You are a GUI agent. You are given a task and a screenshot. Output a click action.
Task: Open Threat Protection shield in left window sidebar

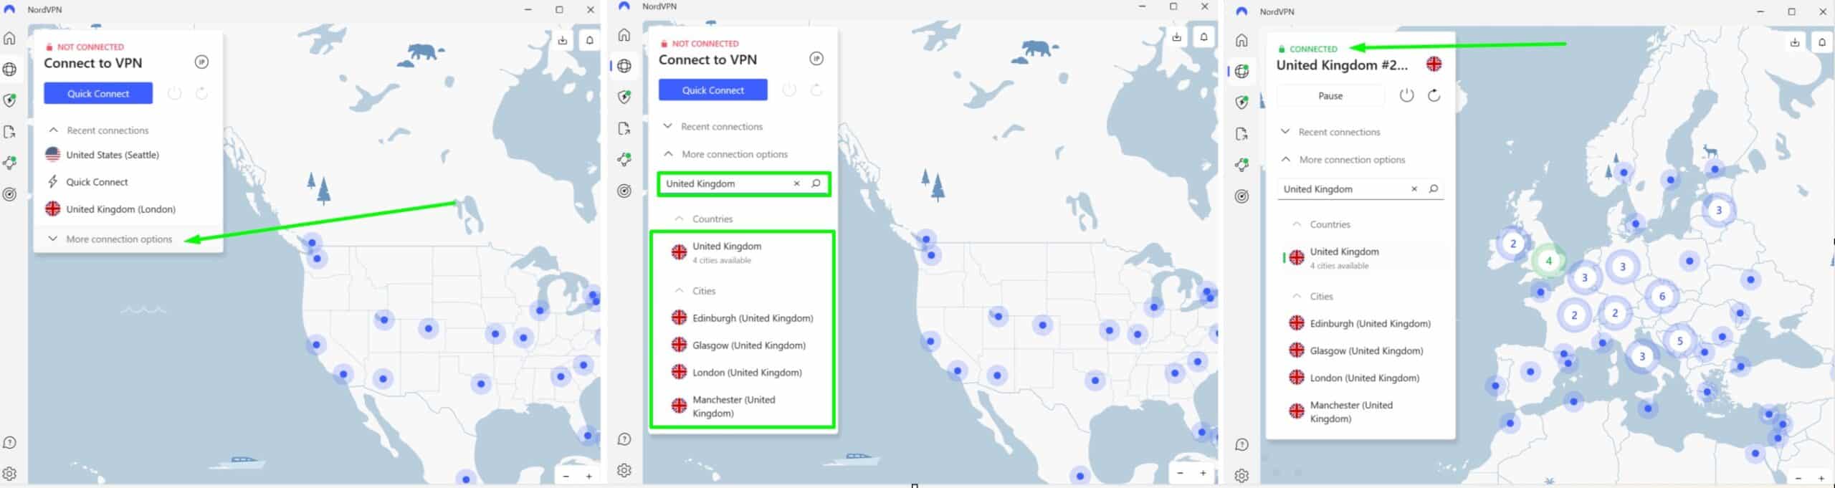pos(10,101)
